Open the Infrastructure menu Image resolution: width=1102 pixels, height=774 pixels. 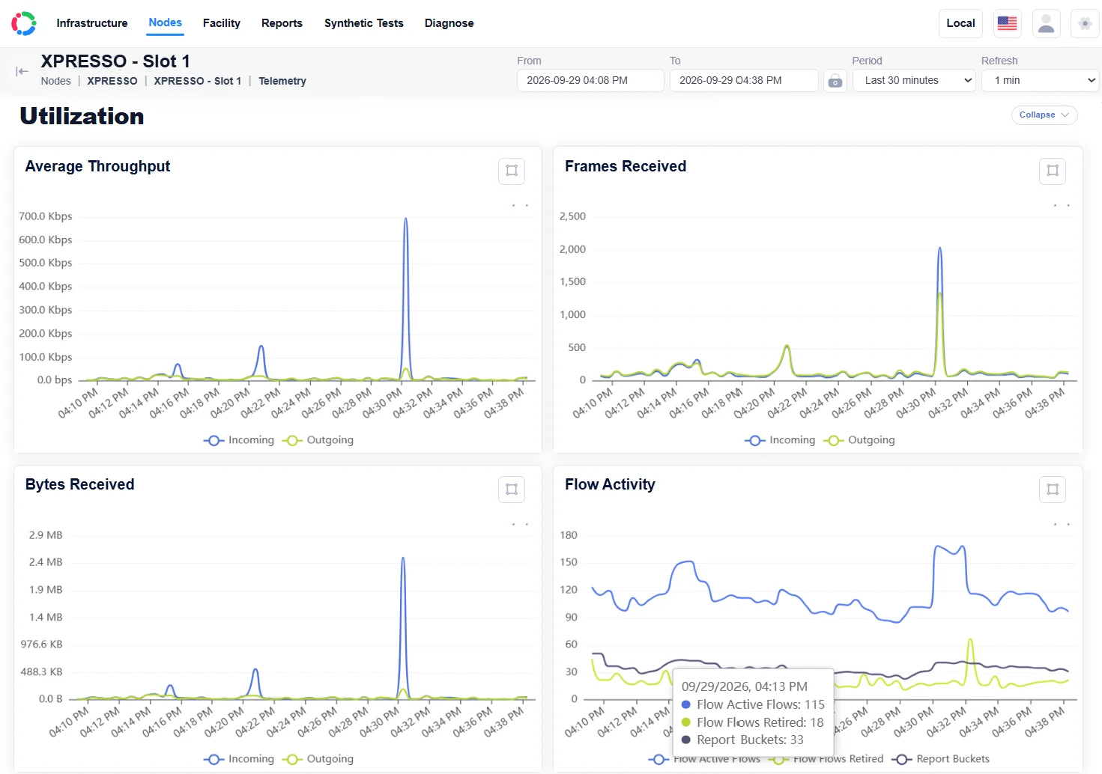coord(92,23)
